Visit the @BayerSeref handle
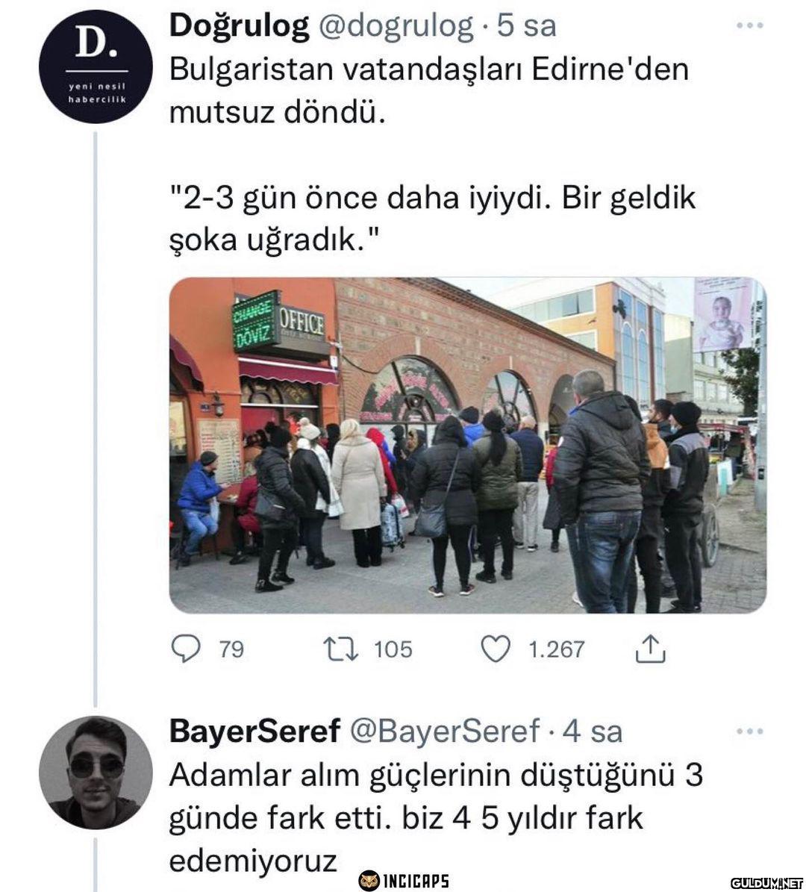The image size is (806, 892). (443, 732)
